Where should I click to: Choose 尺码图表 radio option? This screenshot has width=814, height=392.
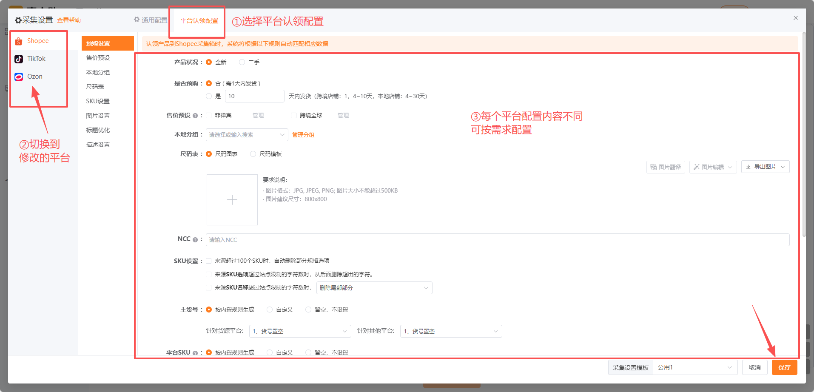pos(209,154)
